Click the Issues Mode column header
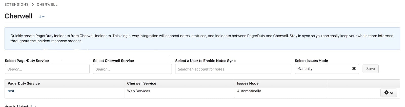Viewport: 405px width, 107px height. (x=248, y=83)
